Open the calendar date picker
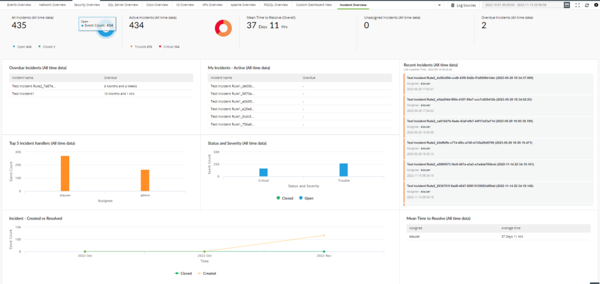 (x=567, y=5)
